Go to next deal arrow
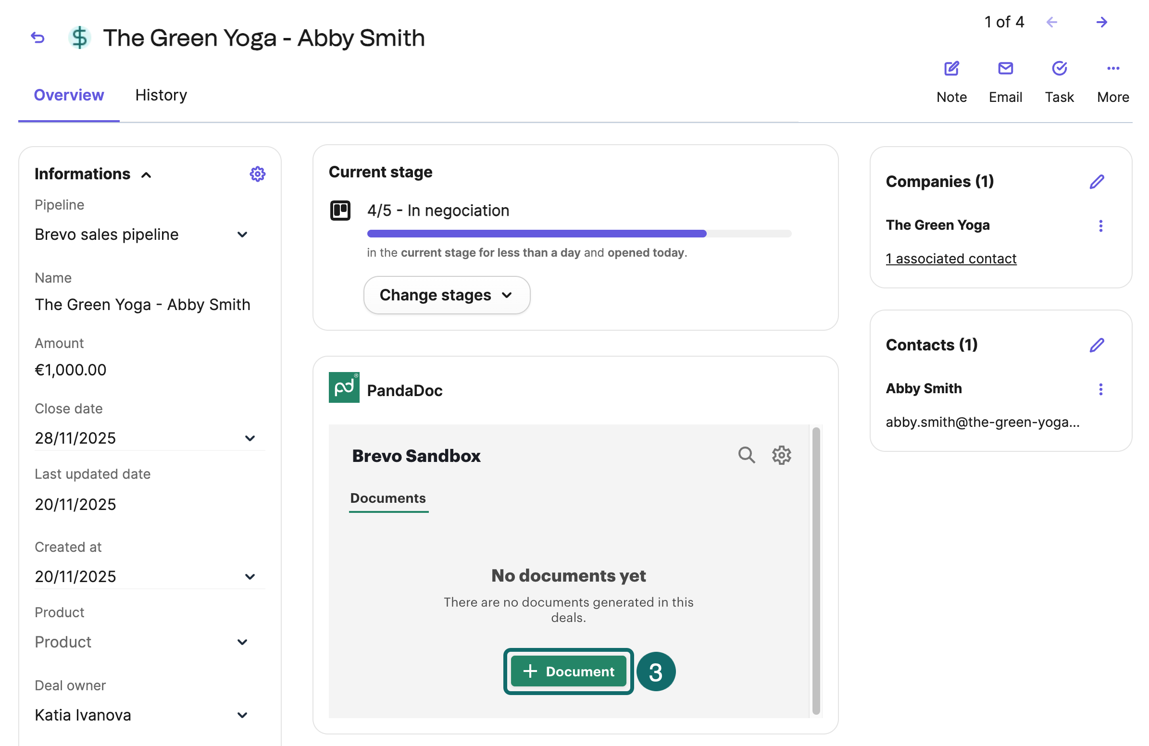Screen dimensions: 1149x746 coord(1102,22)
